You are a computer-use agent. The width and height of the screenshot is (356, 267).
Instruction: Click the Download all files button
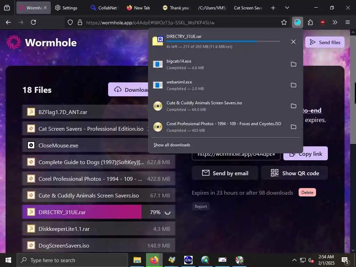[x=128, y=89]
